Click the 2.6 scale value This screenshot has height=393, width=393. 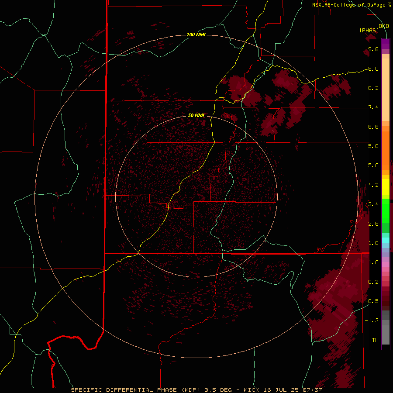click(x=373, y=224)
